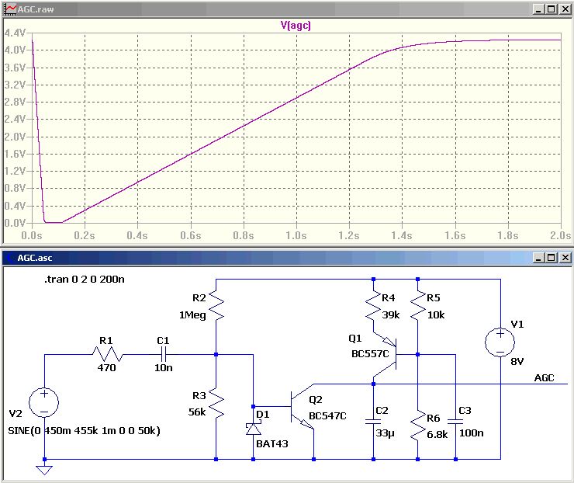
Task: Click the AGC.asc window title icon
Action: (x=9, y=258)
